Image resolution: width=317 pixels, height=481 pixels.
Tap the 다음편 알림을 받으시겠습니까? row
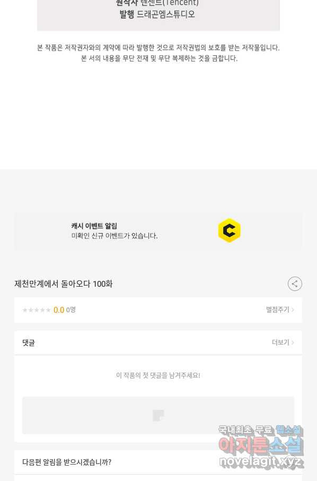(158, 462)
